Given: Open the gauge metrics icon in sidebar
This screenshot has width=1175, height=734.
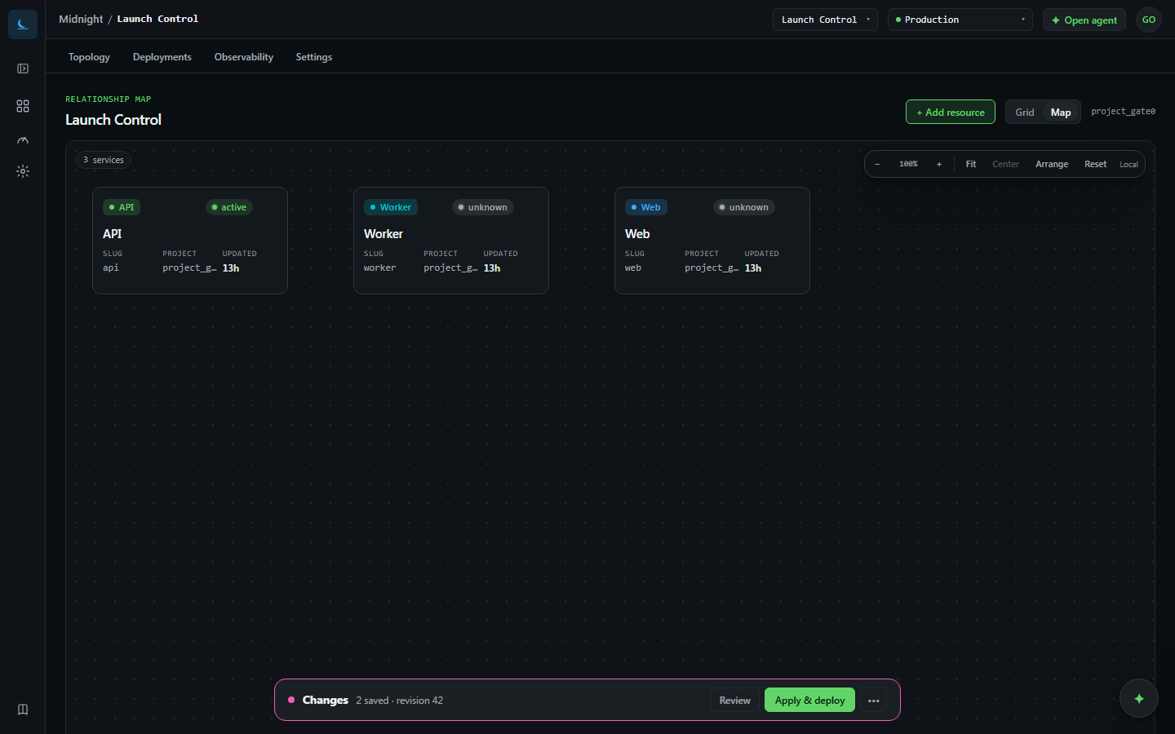Looking at the screenshot, I should [23, 140].
